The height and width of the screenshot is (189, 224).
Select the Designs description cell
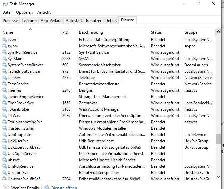coord(86,90)
